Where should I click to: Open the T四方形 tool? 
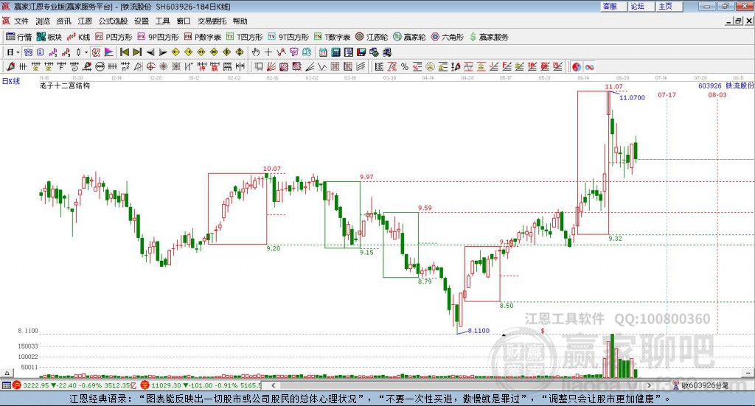click(x=245, y=37)
